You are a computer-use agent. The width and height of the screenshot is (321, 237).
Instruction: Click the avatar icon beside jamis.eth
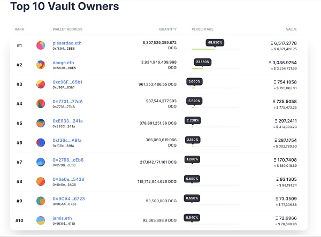pos(41,220)
